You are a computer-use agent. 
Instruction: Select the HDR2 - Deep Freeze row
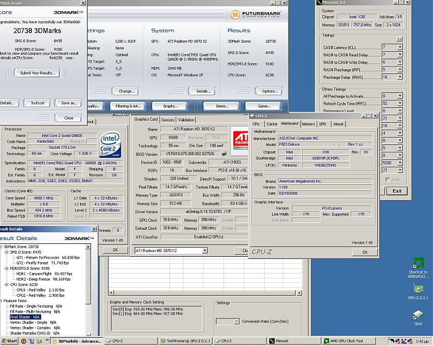click(x=43, y=279)
